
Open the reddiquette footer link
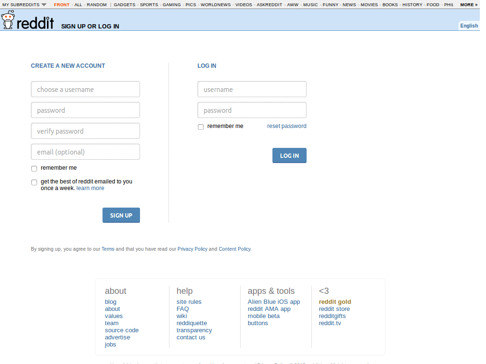point(192,323)
